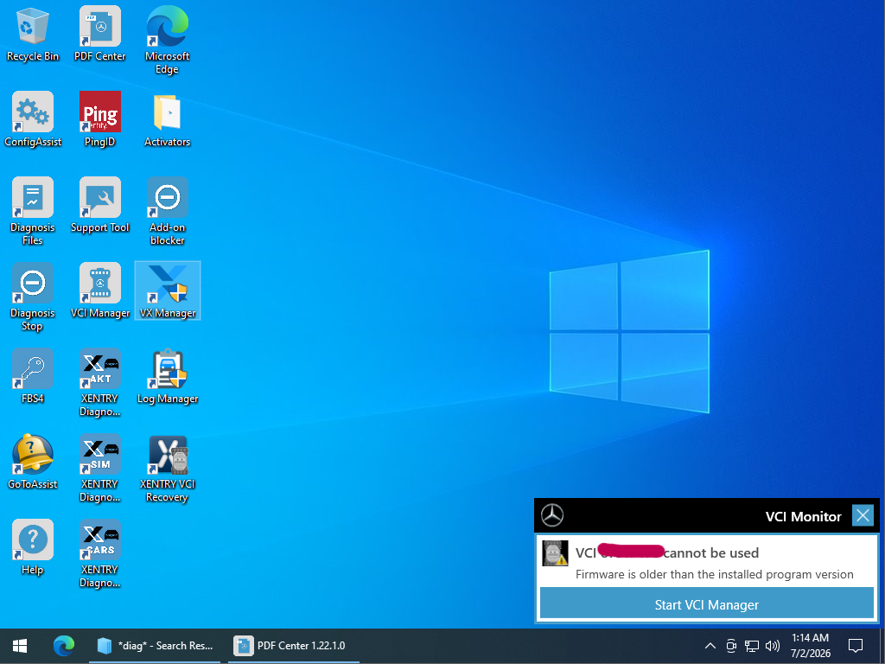Open the Activators folder

(167, 119)
